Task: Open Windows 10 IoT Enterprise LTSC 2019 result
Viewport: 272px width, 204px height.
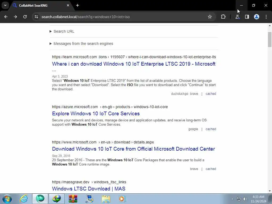Action: point(134,64)
